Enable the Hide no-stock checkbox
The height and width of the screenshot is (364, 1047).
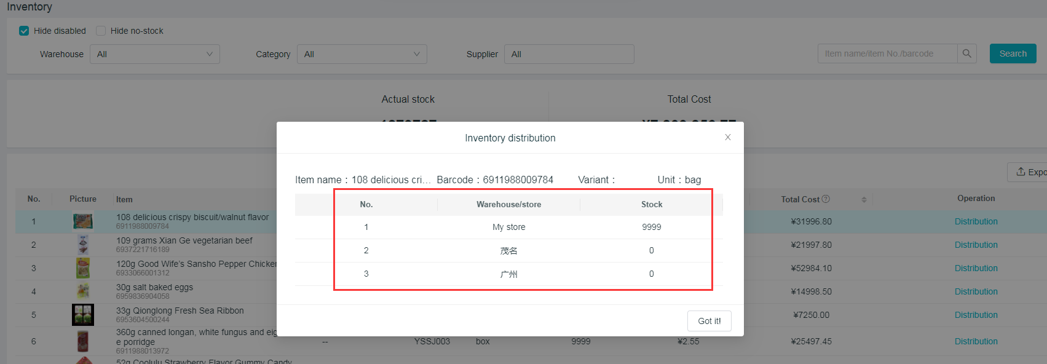pos(101,31)
